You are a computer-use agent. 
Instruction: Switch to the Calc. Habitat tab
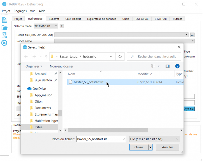(x=73, y=19)
